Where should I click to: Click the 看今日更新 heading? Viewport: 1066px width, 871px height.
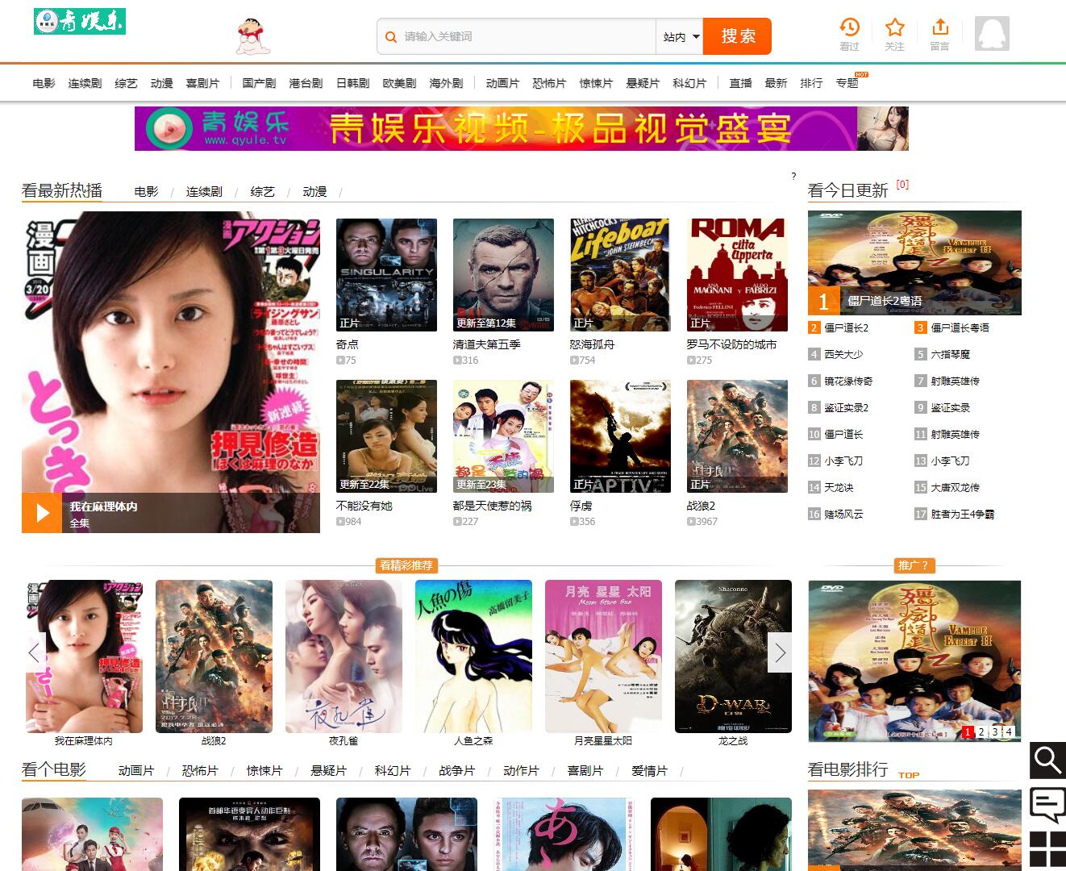click(847, 190)
